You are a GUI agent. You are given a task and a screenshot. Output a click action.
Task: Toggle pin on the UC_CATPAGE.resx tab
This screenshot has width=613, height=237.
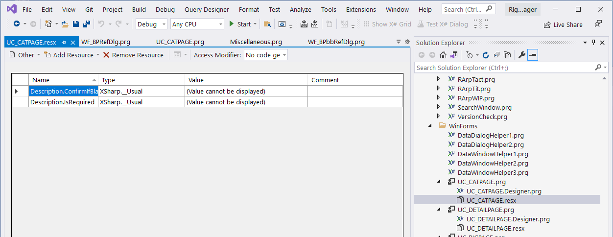click(64, 43)
